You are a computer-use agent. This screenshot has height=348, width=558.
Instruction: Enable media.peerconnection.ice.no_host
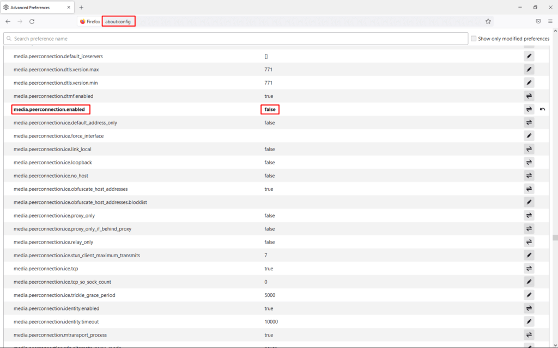[x=528, y=176]
